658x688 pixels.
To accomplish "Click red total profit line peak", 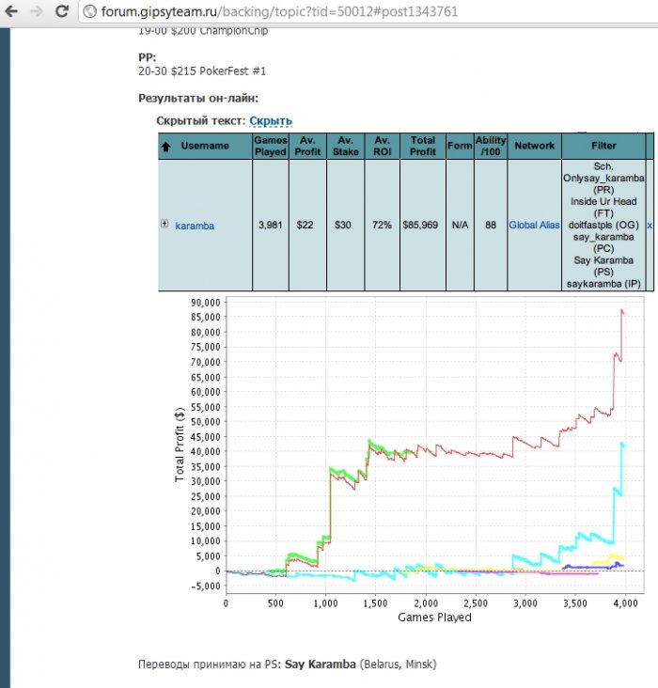I will pyautogui.click(x=622, y=311).
